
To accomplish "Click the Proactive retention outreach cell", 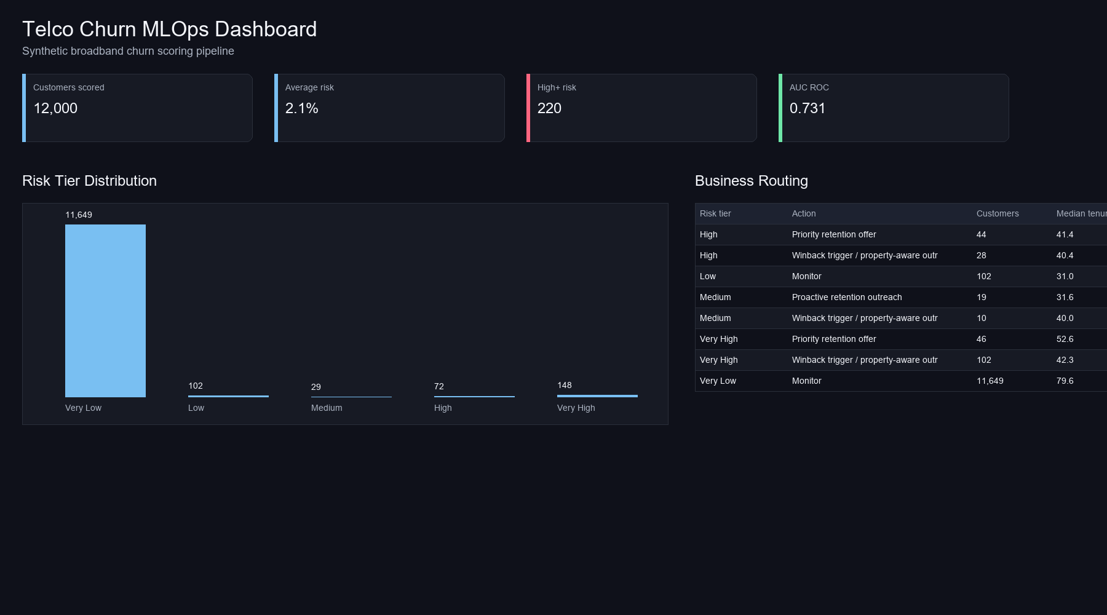I will point(847,297).
